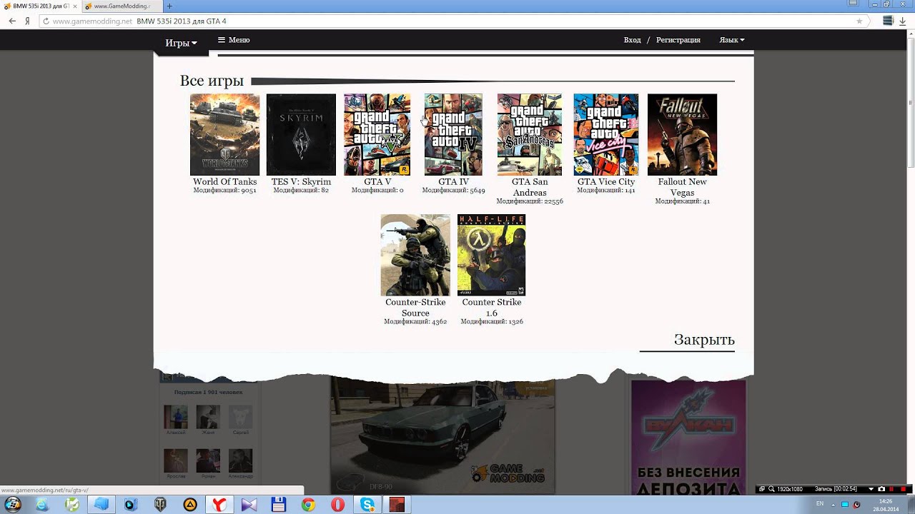Open the GTA Vice City cover image
The height and width of the screenshot is (514, 915).
[x=606, y=134]
